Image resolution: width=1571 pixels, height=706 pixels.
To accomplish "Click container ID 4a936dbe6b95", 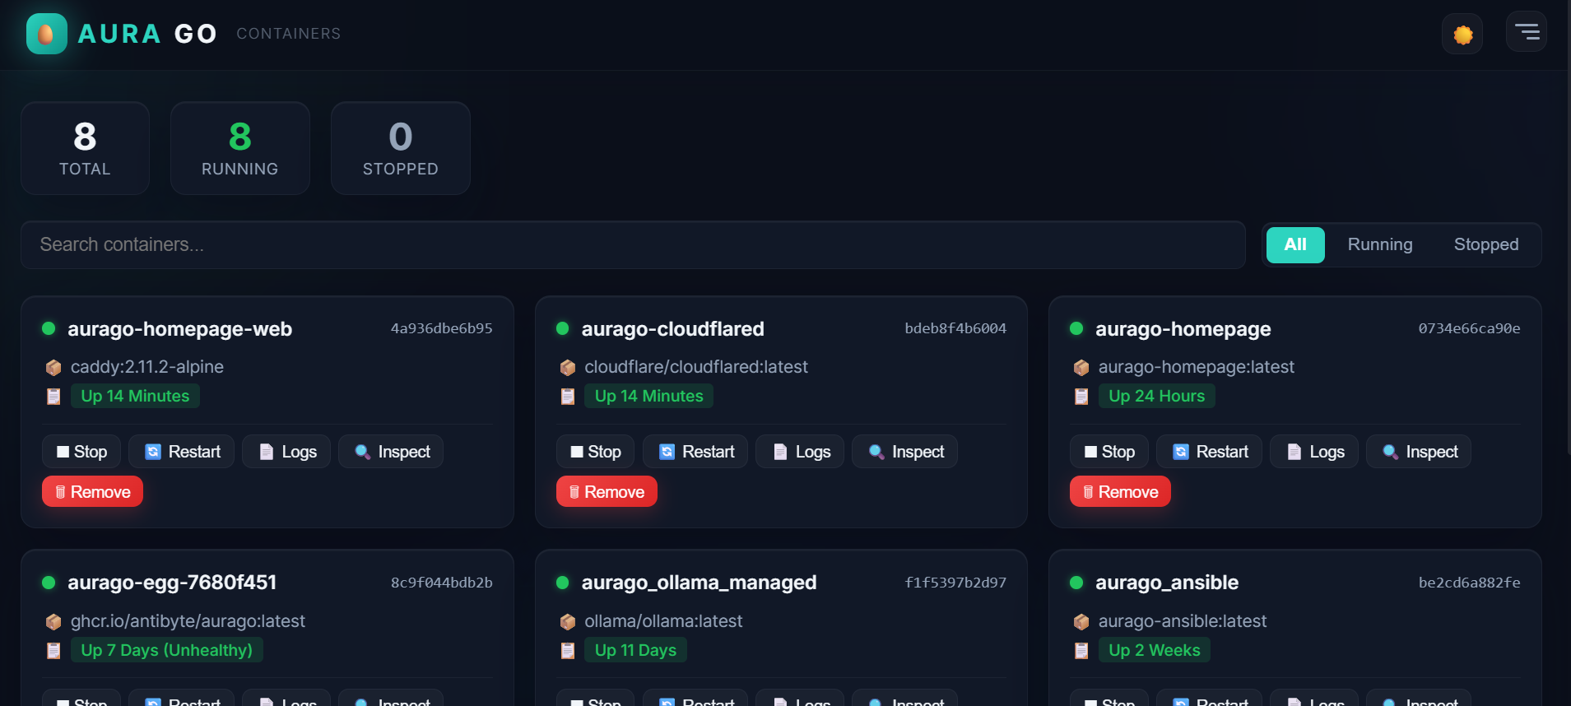I will click(x=442, y=328).
